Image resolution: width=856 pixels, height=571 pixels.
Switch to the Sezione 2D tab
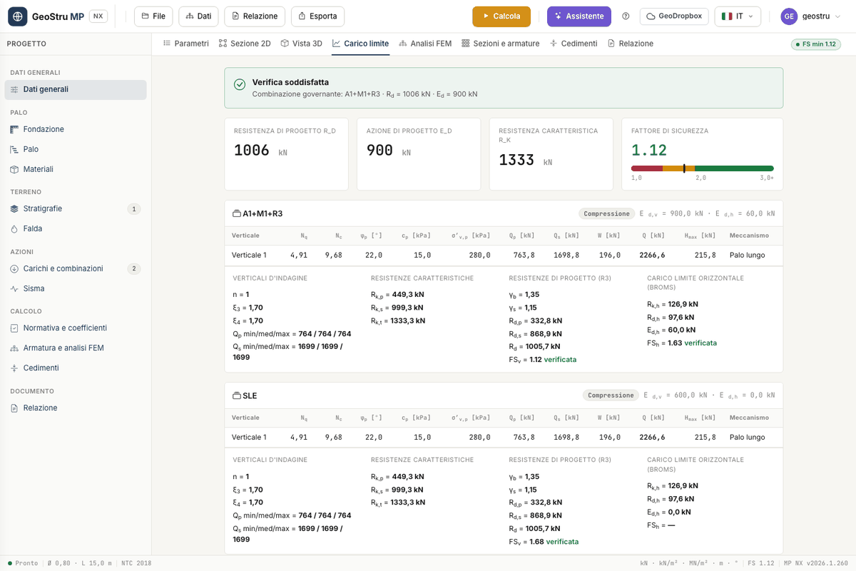[x=245, y=44]
